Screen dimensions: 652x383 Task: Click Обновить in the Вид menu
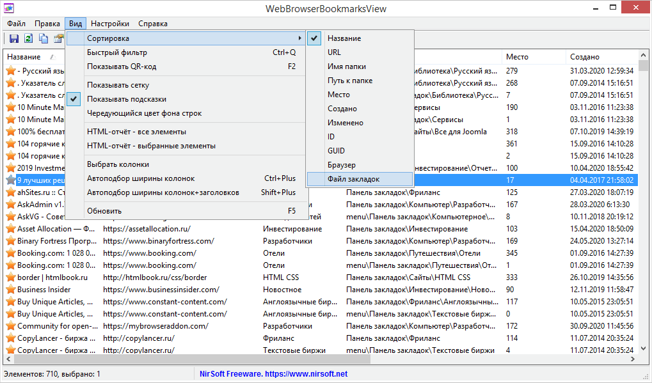click(x=186, y=211)
